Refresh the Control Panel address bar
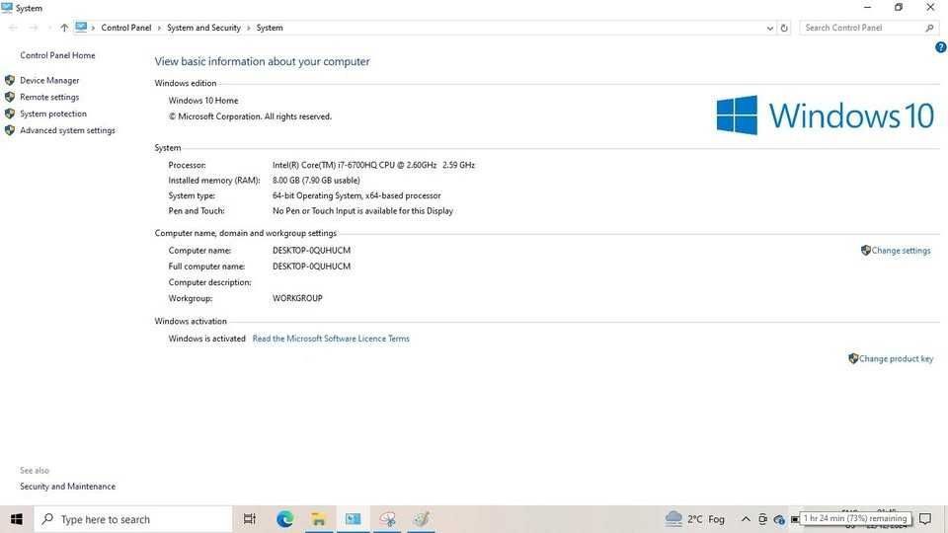The height and width of the screenshot is (533, 948). (x=784, y=28)
